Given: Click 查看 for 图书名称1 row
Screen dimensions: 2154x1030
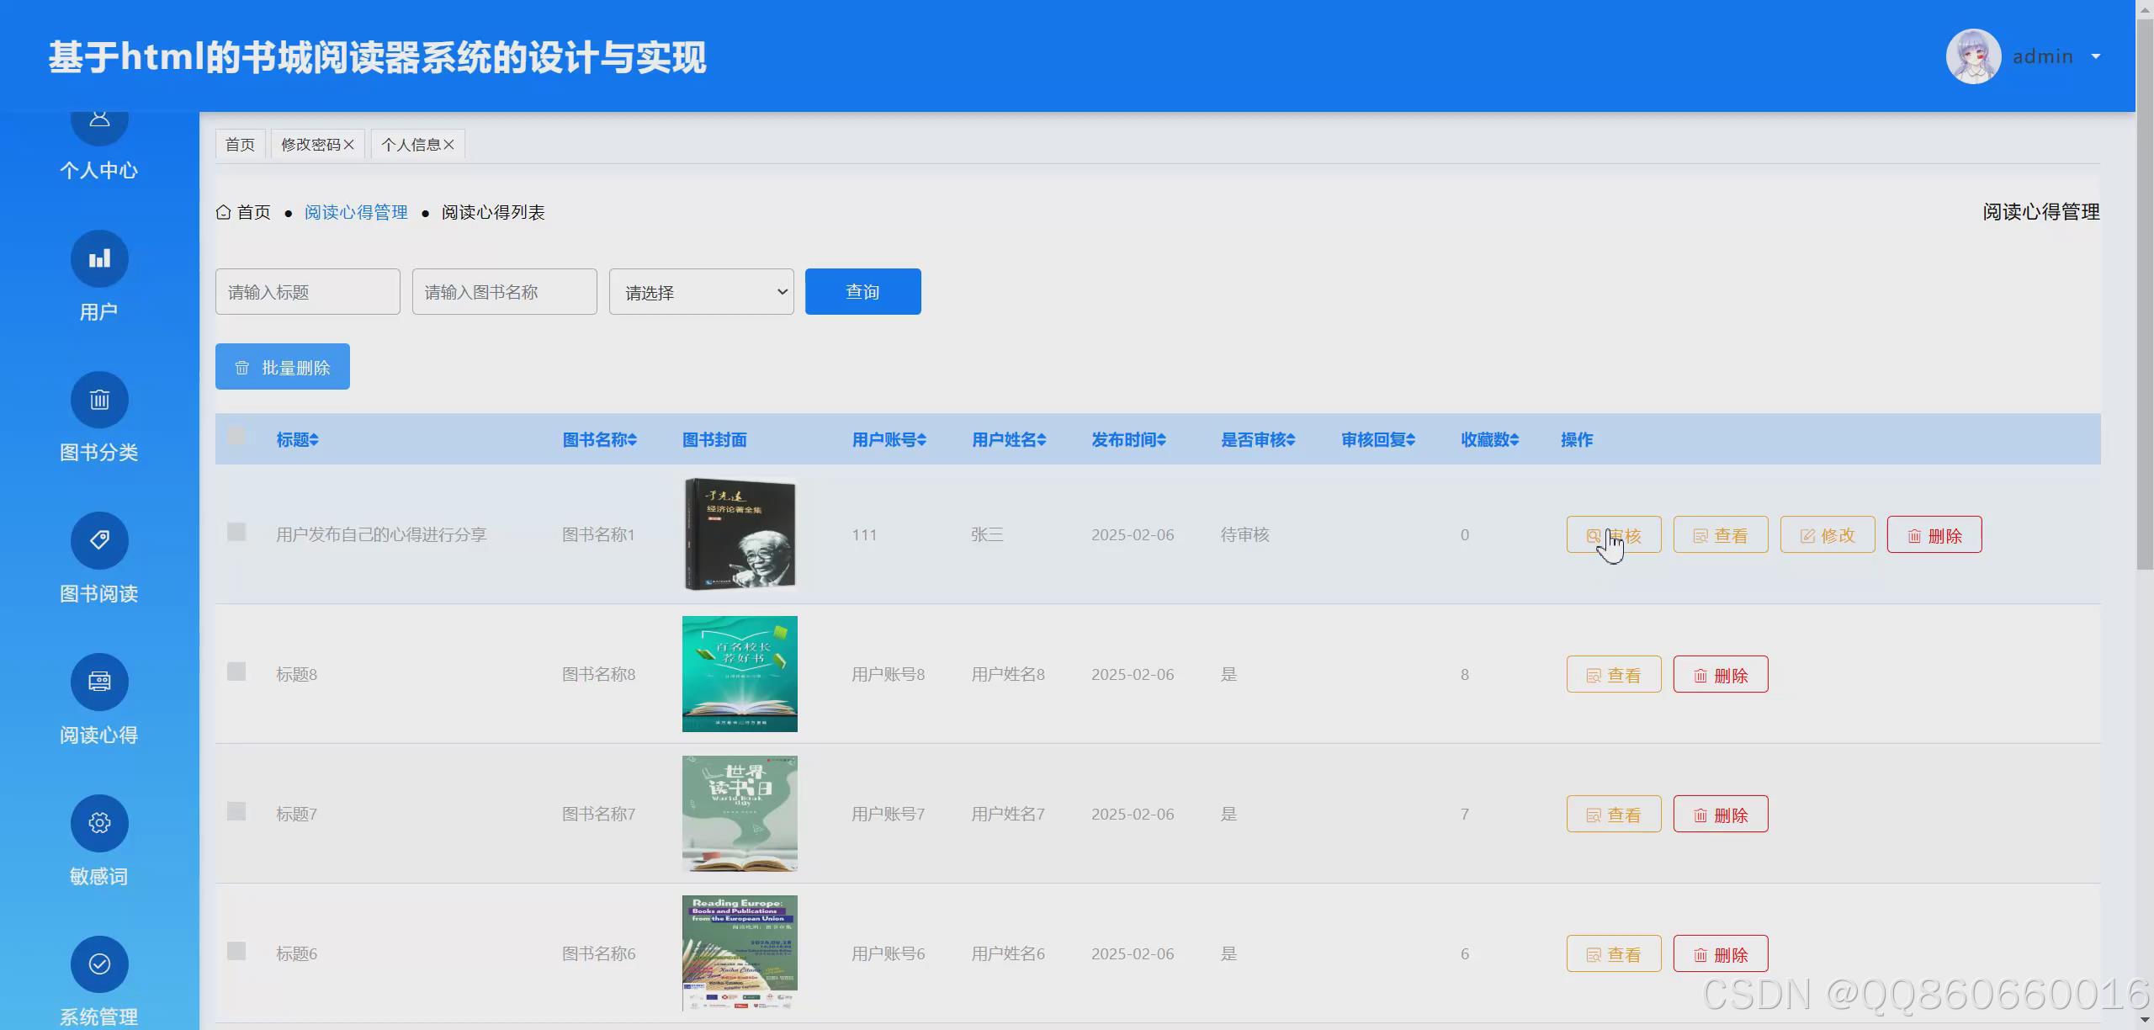Looking at the screenshot, I should (1721, 535).
